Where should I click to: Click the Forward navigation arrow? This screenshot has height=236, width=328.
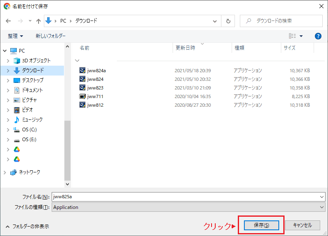click(20, 21)
